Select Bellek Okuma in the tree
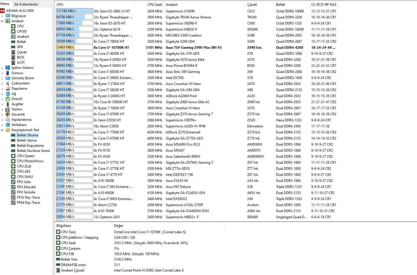Image resolution: width=417 pixels, height=275 pixels. (x=27, y=135)
